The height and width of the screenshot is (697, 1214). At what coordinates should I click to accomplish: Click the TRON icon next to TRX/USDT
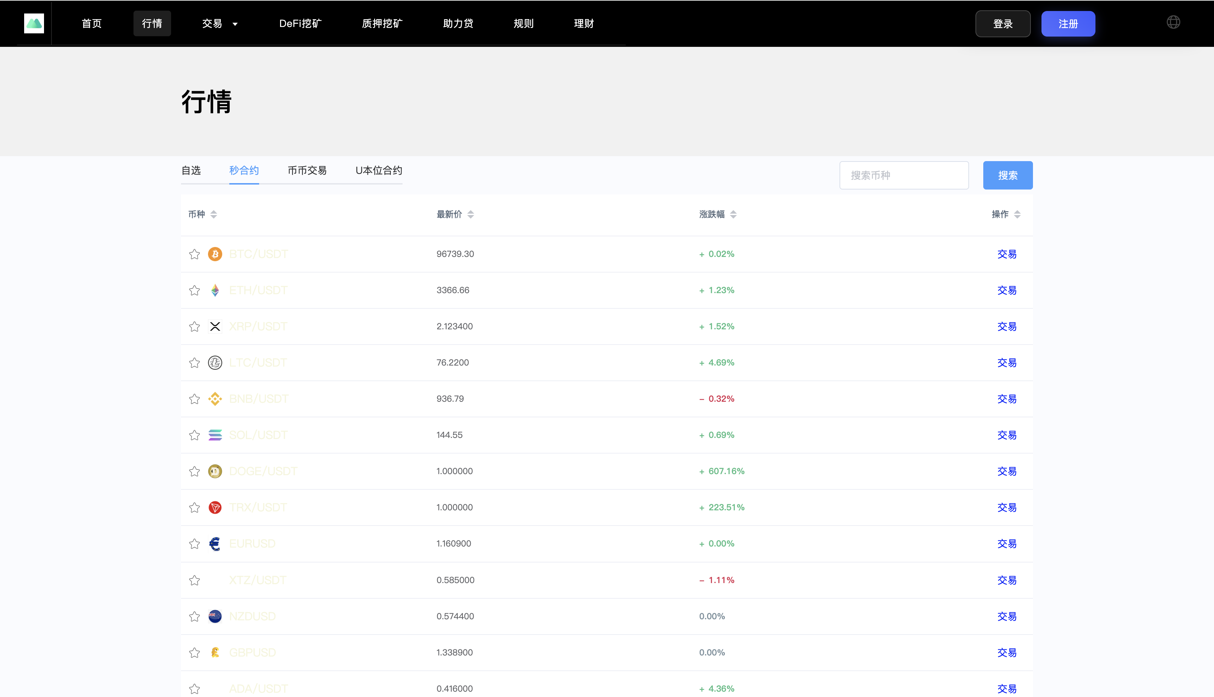pyautogui.click(x=215, y=507)
